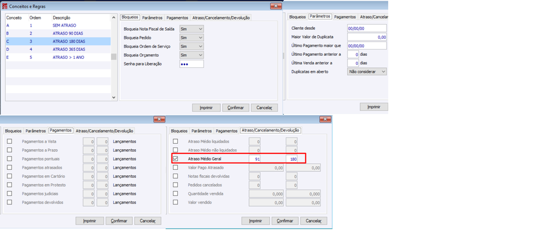Click the Conceitos e Regras app icon

click(4, 6)
